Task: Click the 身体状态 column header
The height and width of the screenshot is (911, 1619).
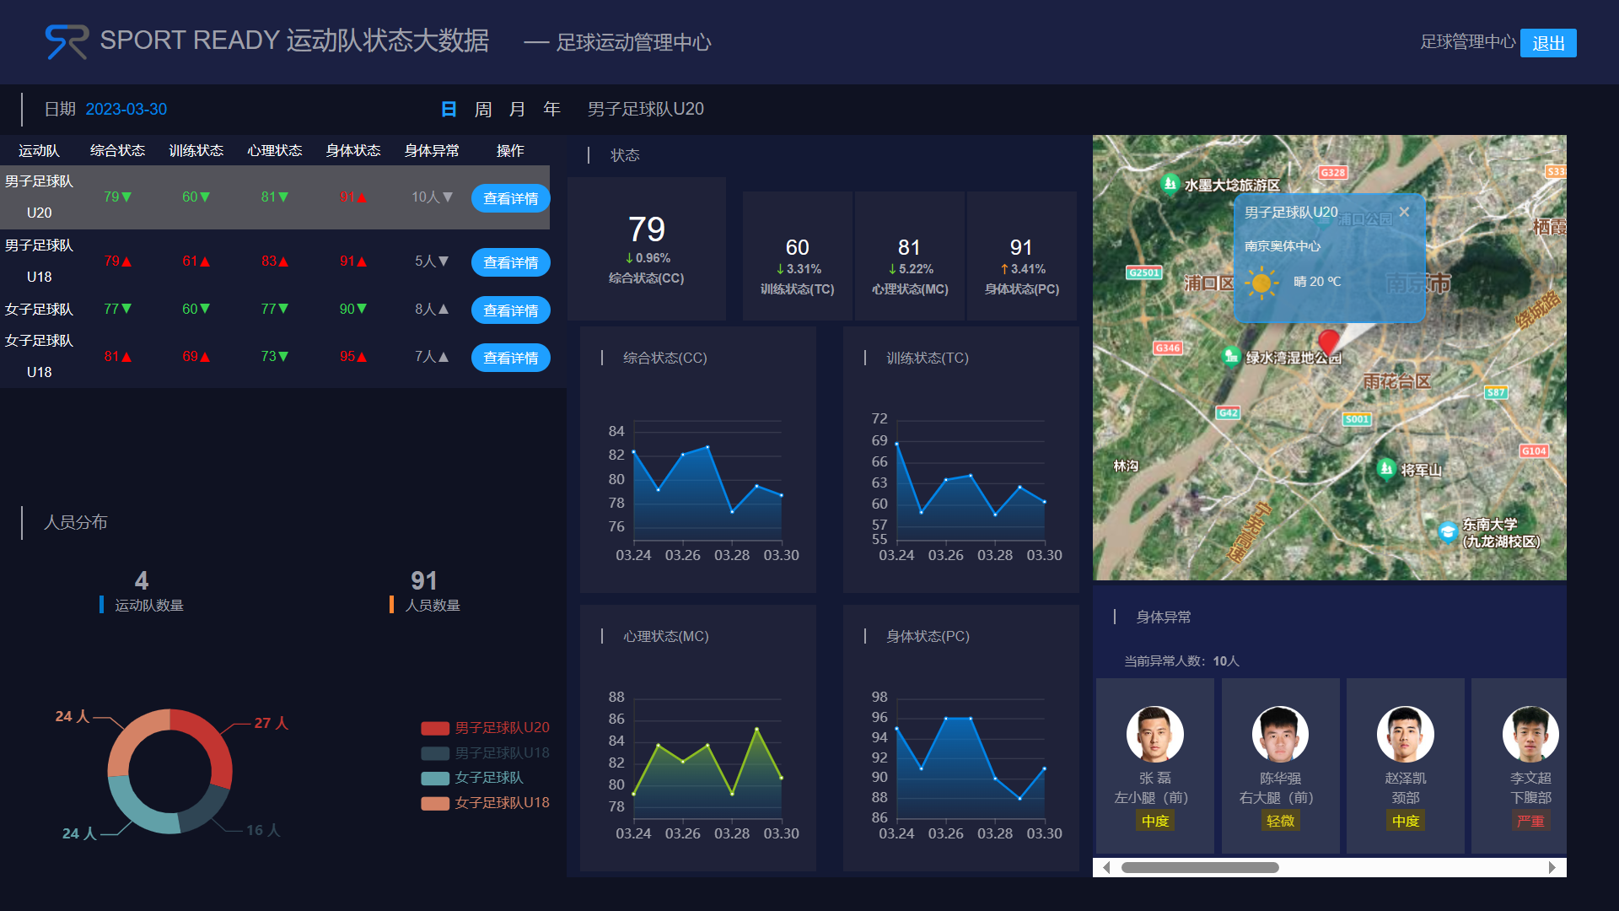Action: [x=352, y=151]
